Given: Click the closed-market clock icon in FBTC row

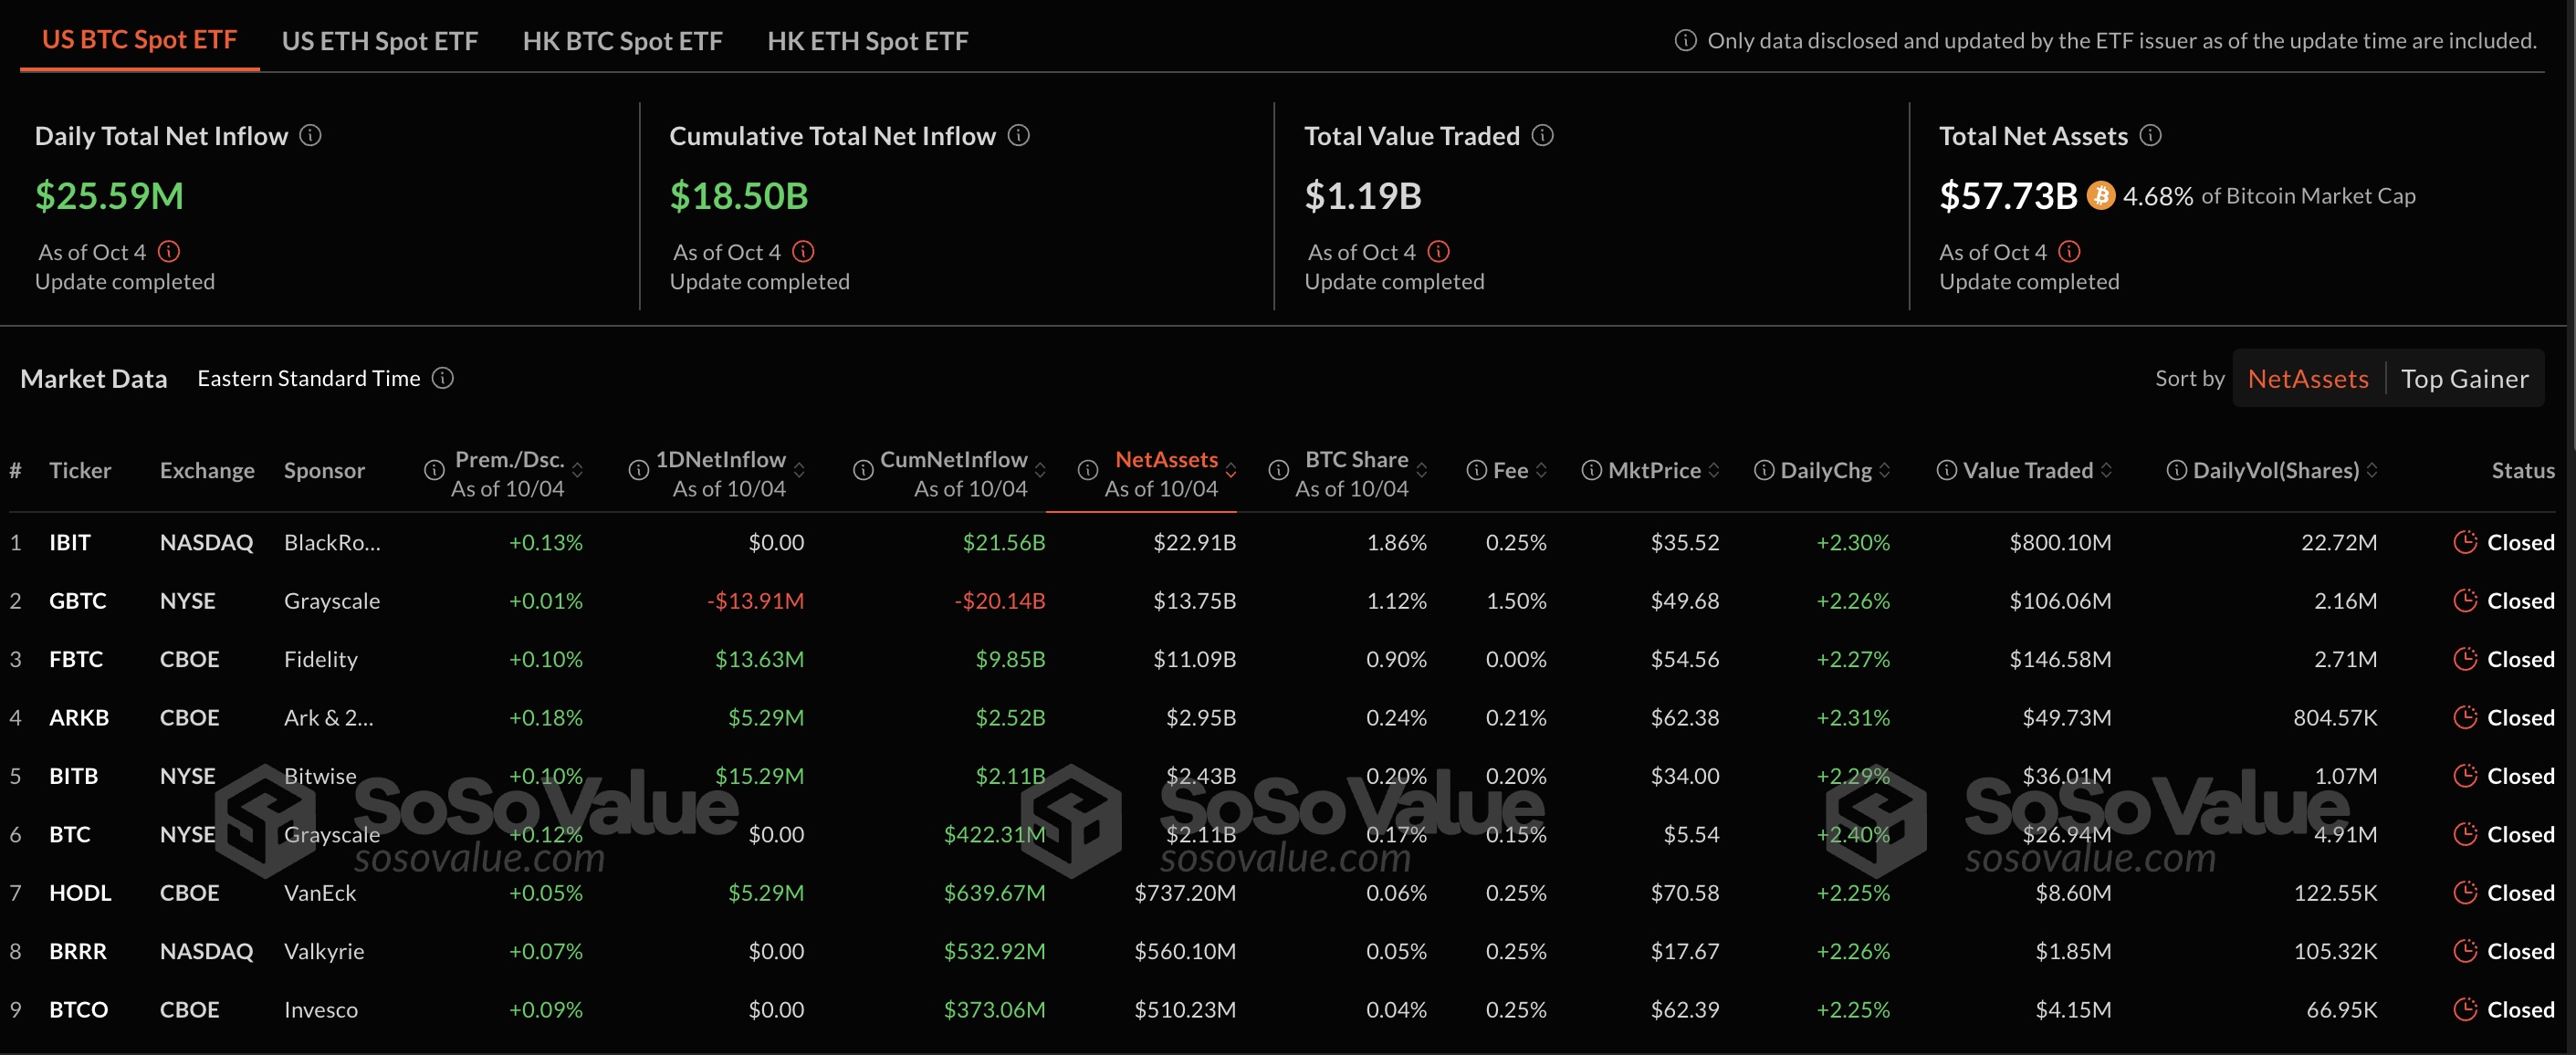Looking at the screenshot, I should [x=2465, y=659].
